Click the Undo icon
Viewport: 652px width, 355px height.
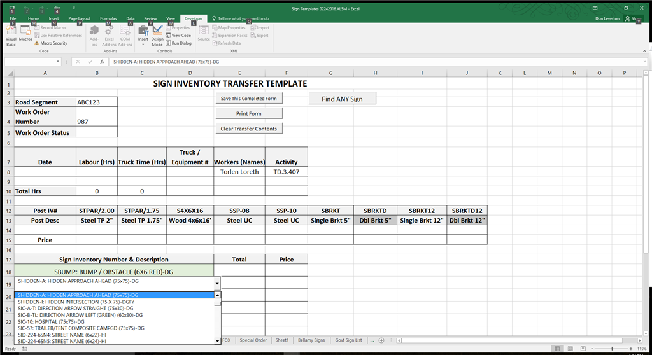pyautogui.click(x=27, y=8)
